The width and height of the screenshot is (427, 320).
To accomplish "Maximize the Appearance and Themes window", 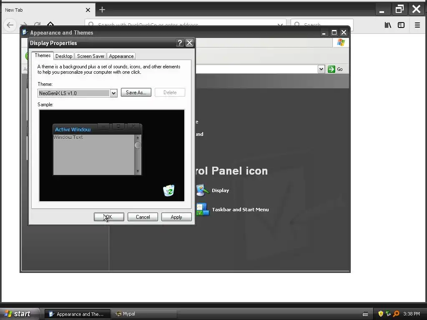I will (x=334, y=32).
